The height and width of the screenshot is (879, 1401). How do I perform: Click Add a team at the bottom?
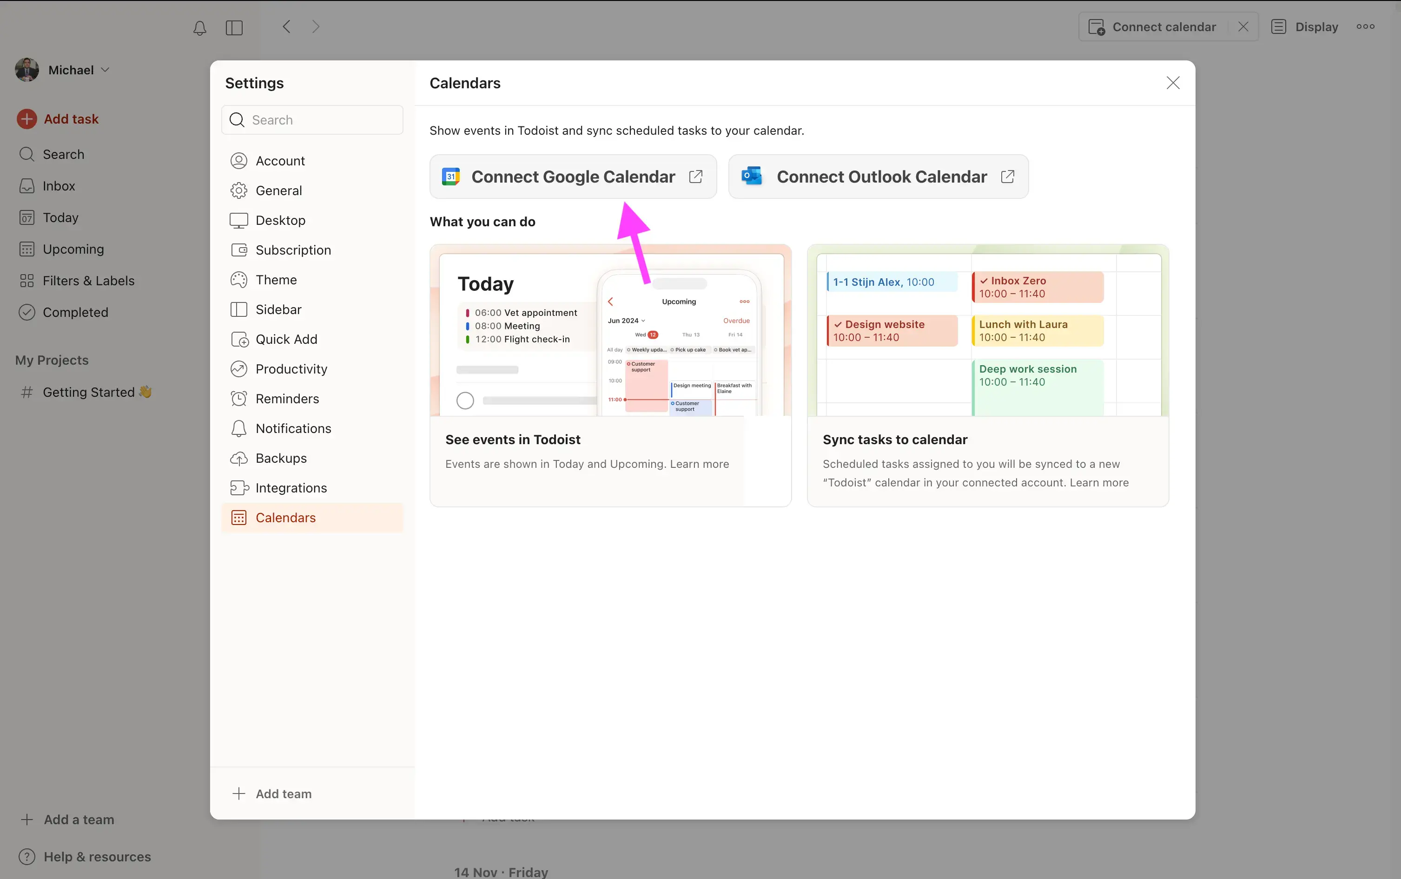pos(79,819)
